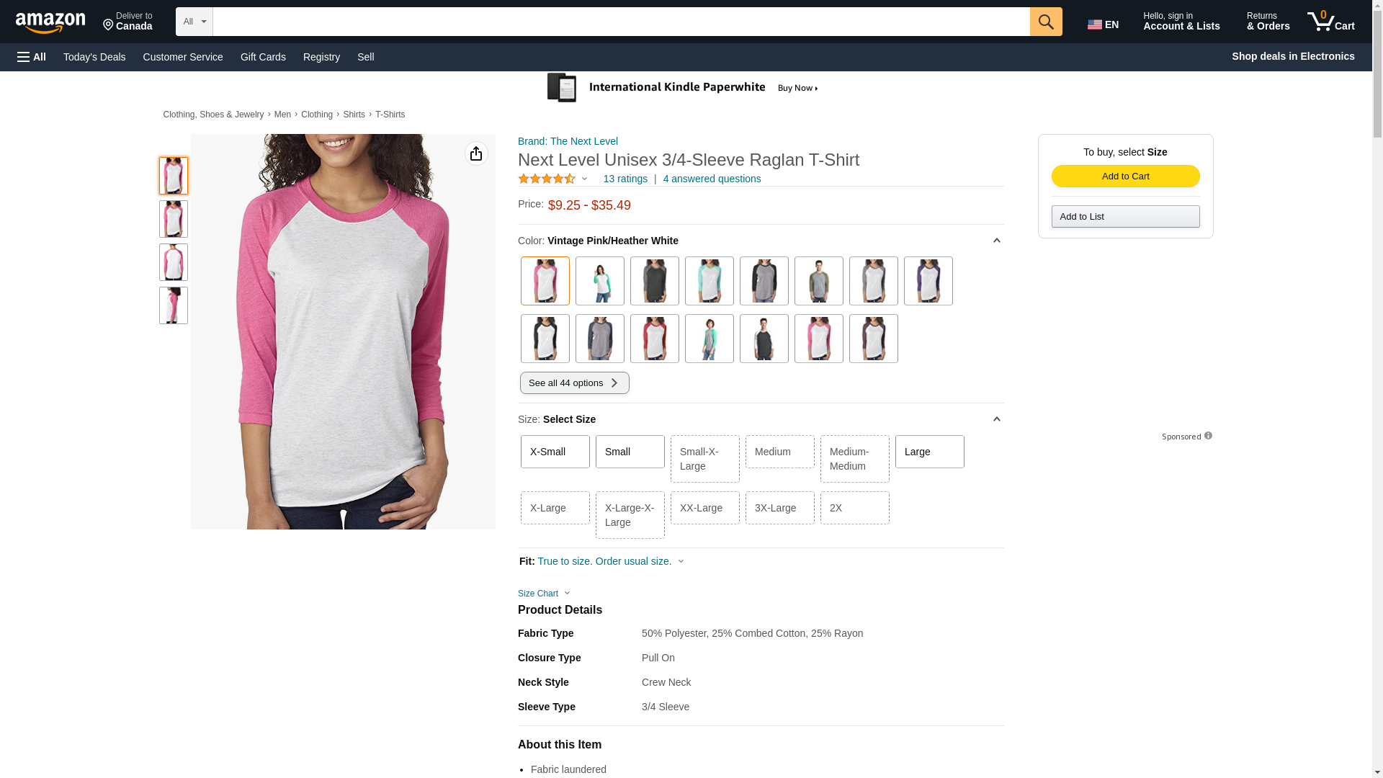Screen dimensions: 1383x778
Task: Click the EN language flag icon
Action: [x=1094, y=24]
